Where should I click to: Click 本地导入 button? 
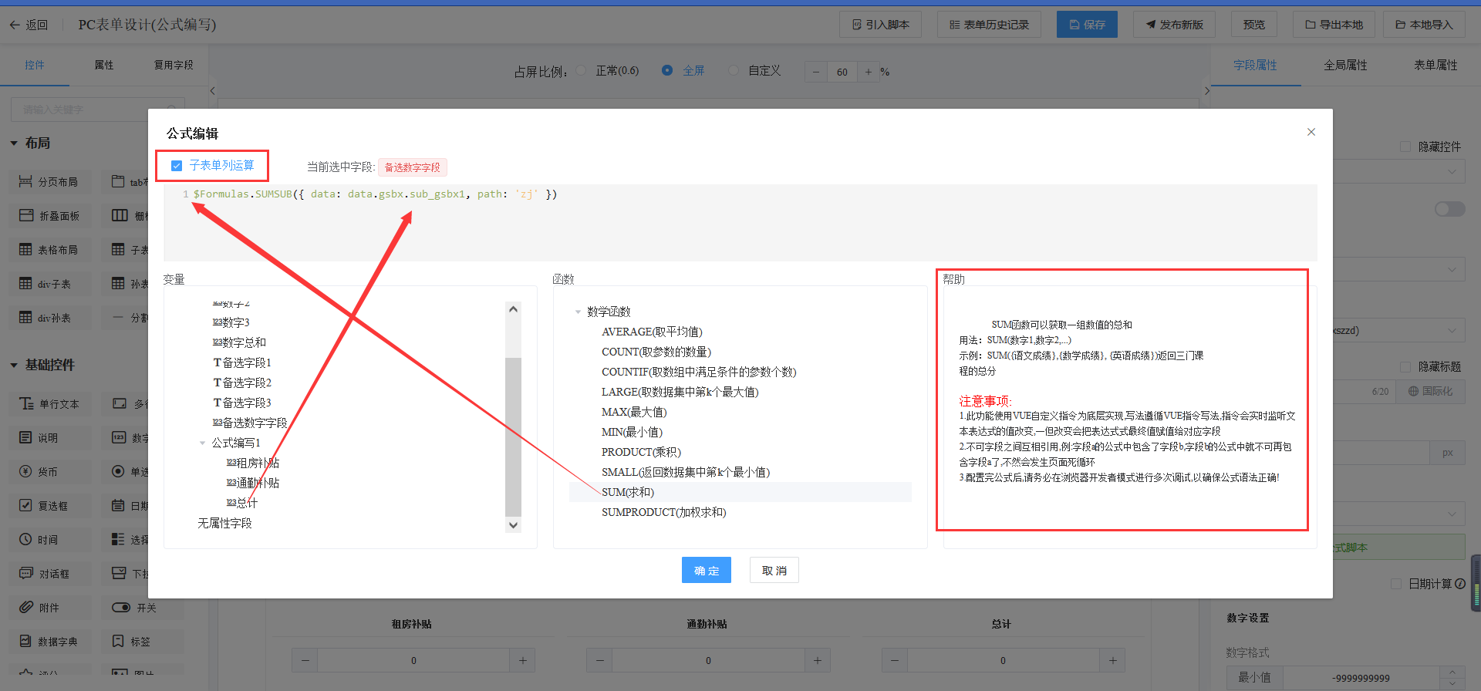(1424, 25)
